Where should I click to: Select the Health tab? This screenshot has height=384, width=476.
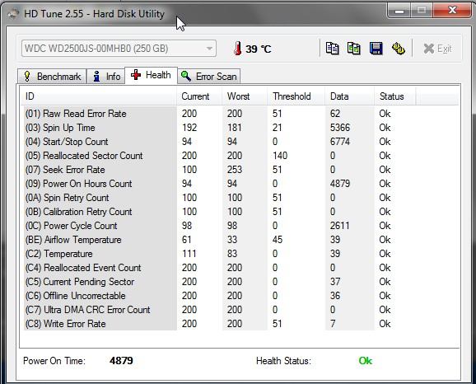[x=151, y=75]
